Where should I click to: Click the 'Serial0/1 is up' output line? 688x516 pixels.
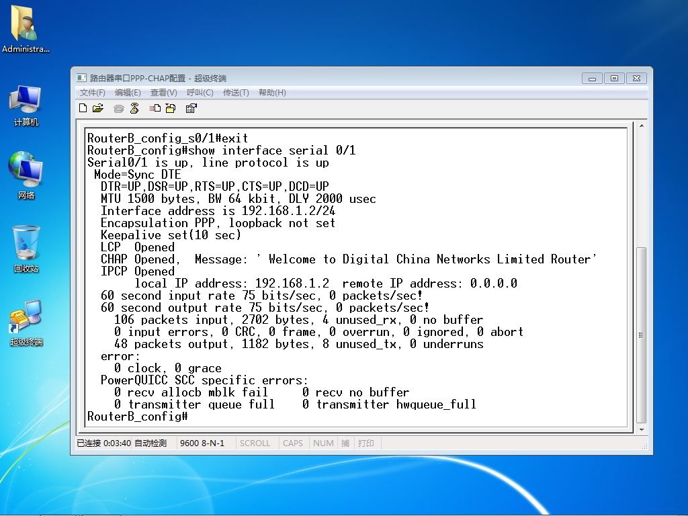point(208,163)
